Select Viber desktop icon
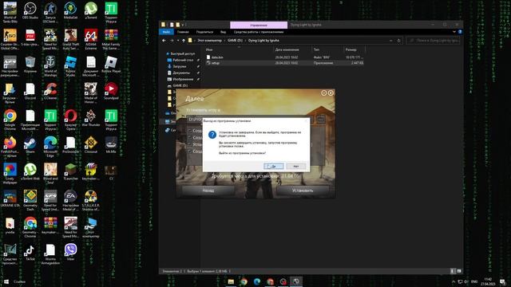The image size is (511, 287). tap(71, 253)
